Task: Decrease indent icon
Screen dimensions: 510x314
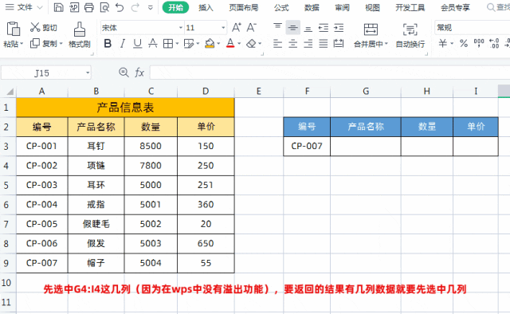Action: (x=324, y=28)
